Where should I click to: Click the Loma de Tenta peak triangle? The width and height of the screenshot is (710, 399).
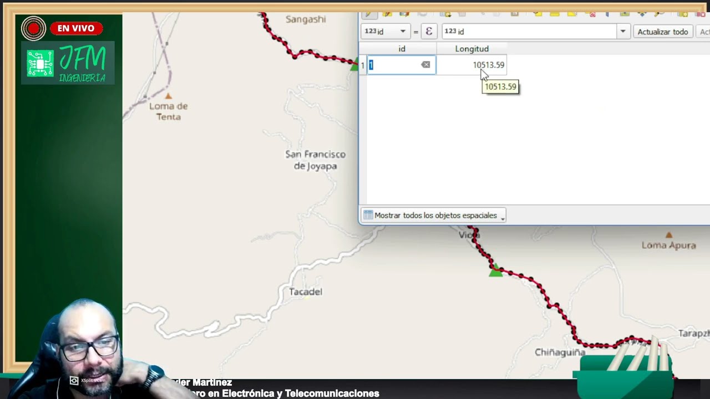point(168,96)
